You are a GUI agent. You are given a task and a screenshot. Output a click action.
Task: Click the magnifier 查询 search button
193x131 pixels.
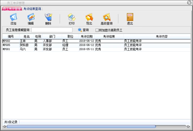pos(83,30)
